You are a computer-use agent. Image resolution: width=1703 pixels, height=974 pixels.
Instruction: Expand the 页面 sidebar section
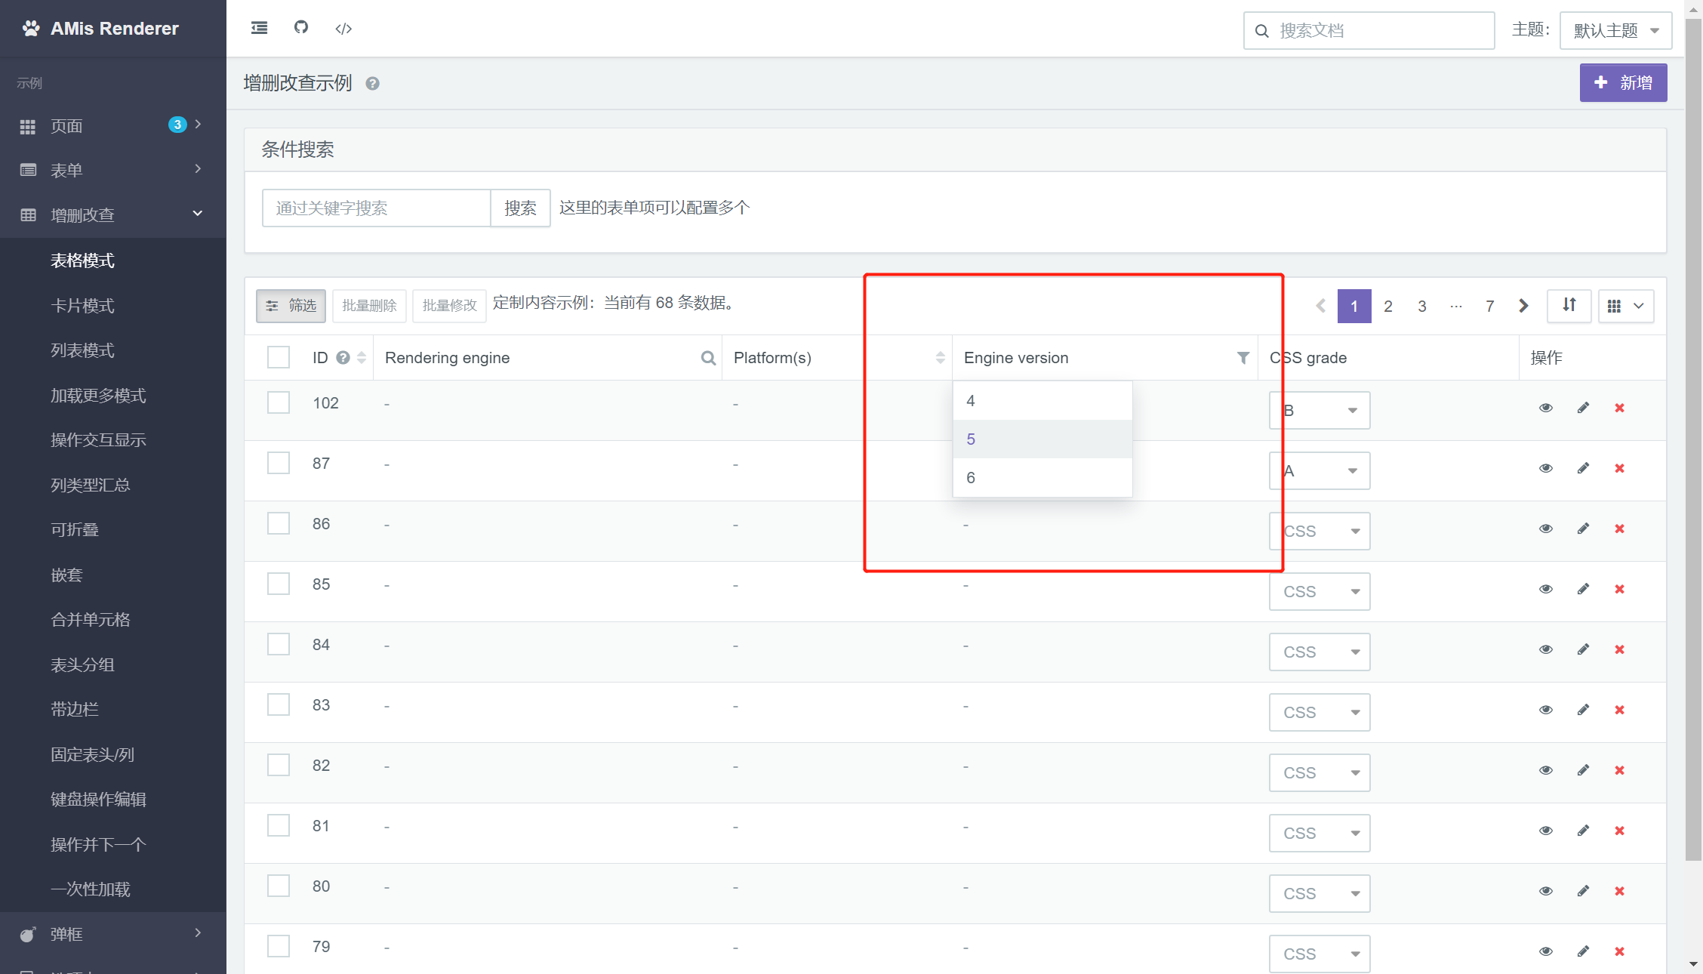(x=113, y=125)
